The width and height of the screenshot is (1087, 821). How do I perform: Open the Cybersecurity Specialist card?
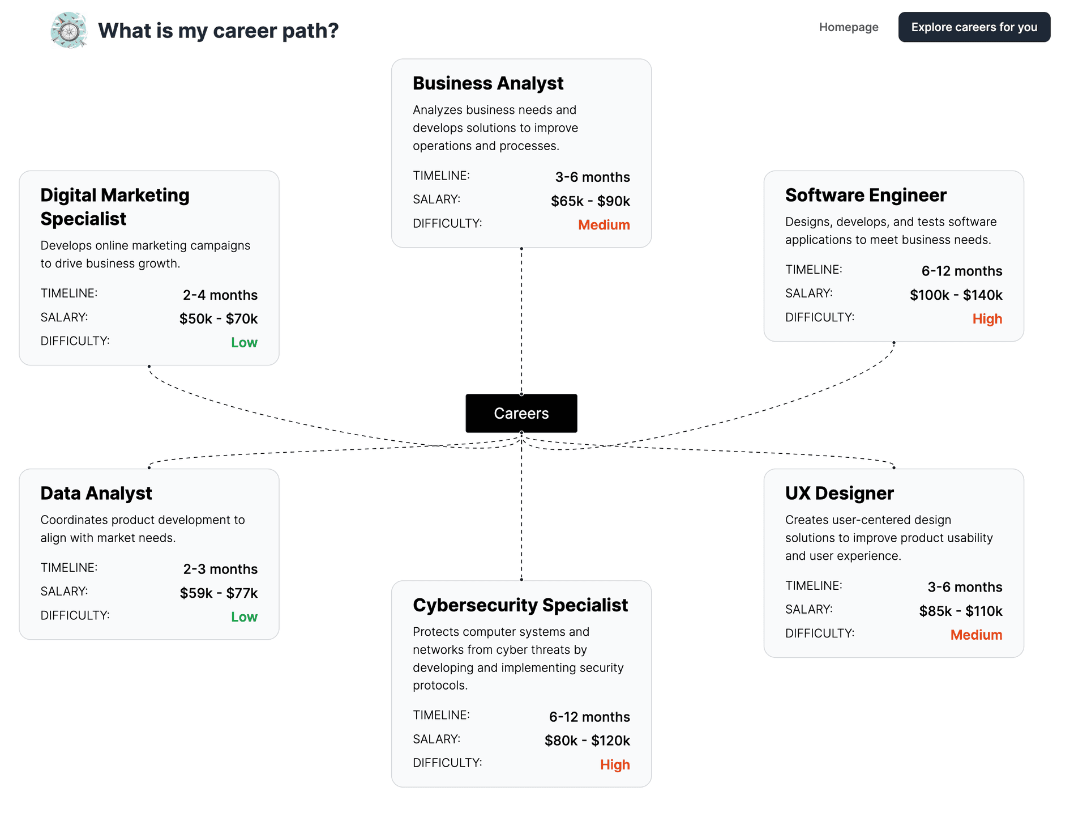[x=521, y=683]
